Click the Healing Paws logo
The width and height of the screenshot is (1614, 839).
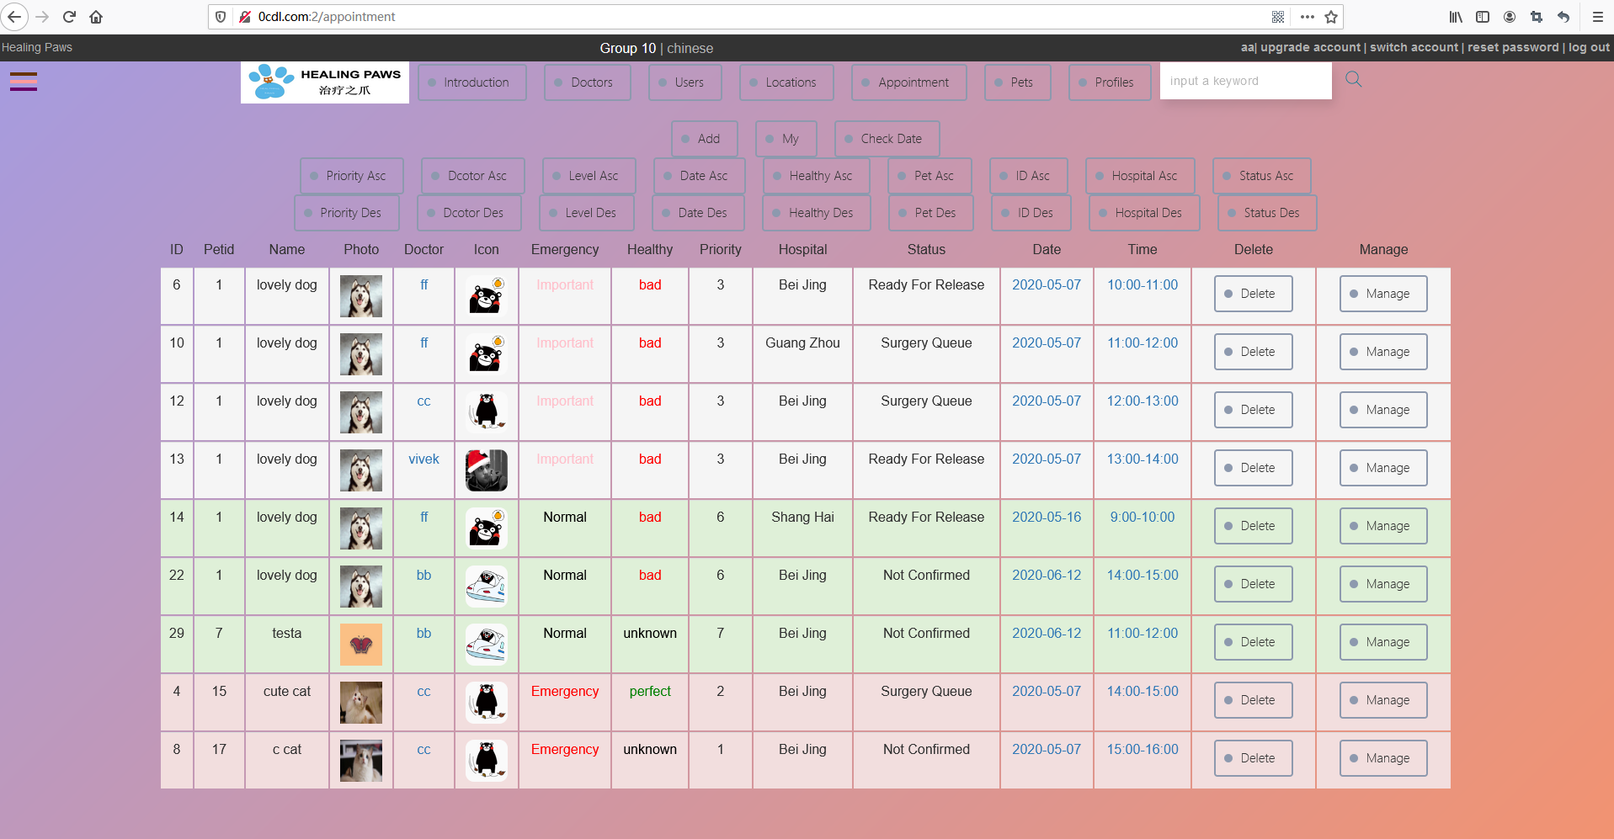(324, 82)
